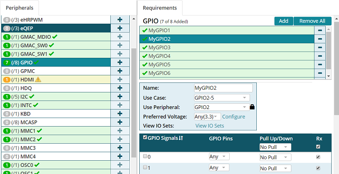Screen dimensions: 339x174
Task: Remove MyGPIO5 with its minus icon
Action: point(320,64)
